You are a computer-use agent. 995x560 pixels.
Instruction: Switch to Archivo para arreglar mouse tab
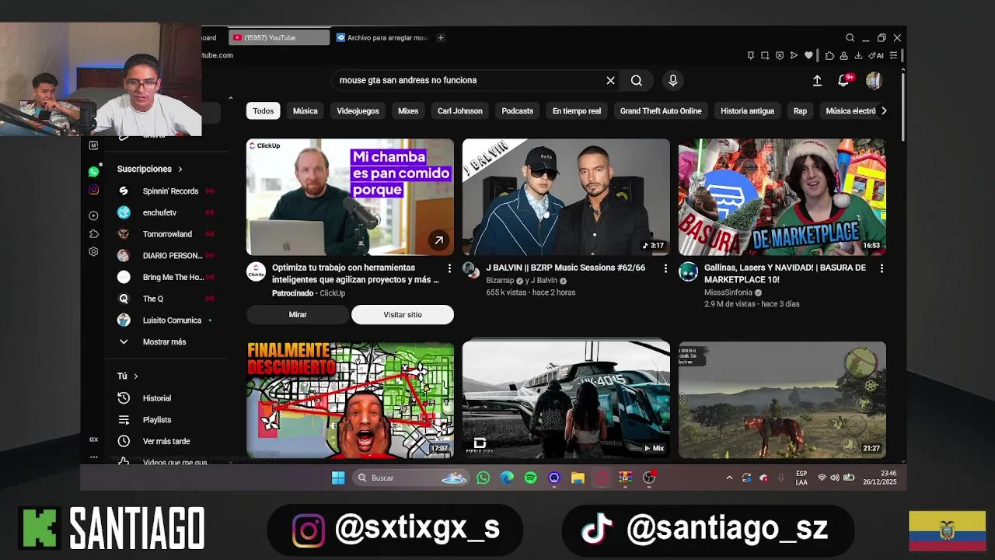[x=382, y=37]
